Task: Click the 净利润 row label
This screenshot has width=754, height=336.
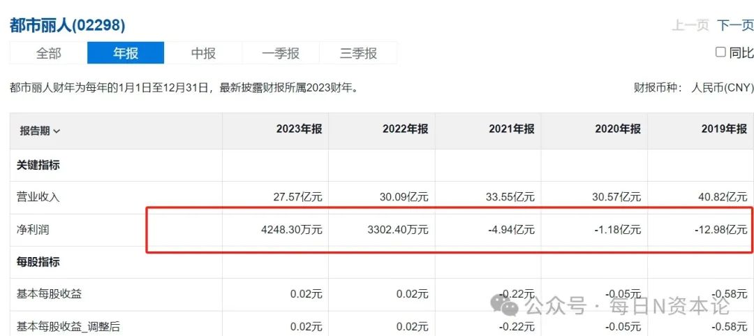Action: click(33, 230)
